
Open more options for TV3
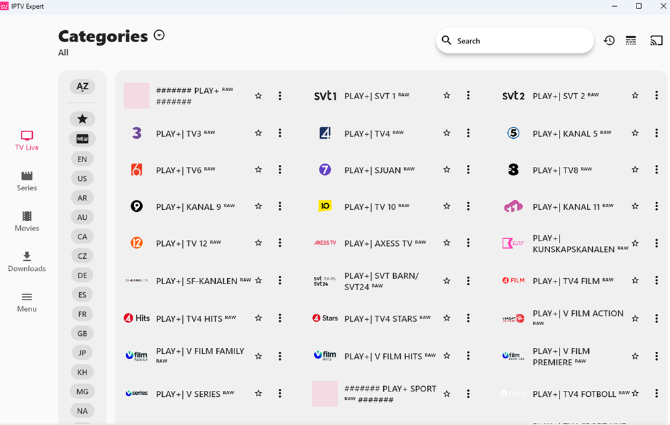pos(280,133)
